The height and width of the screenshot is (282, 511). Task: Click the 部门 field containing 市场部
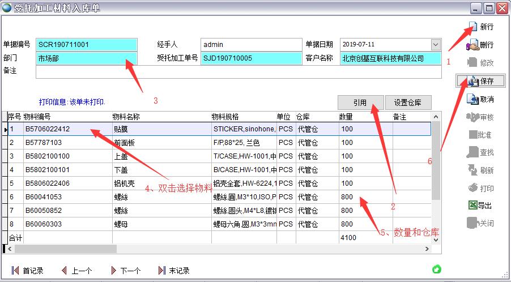click(x=86, y=58)
